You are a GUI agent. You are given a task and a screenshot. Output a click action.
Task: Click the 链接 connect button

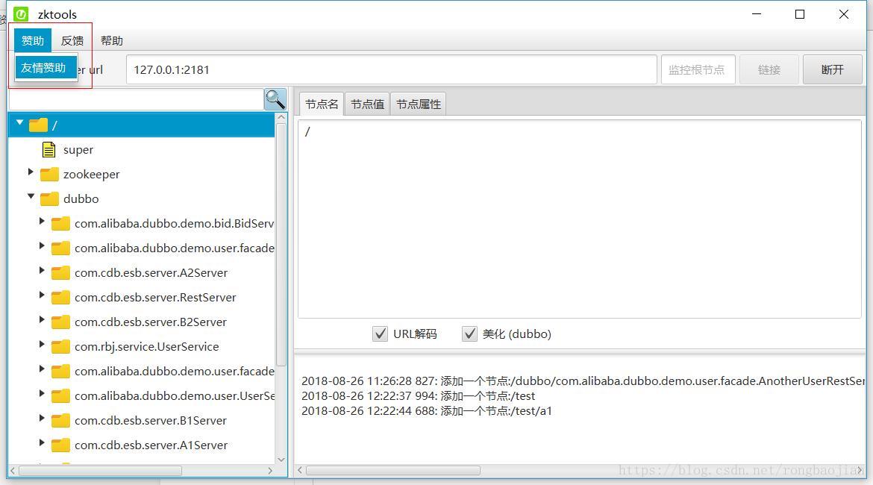pos(769,69)
